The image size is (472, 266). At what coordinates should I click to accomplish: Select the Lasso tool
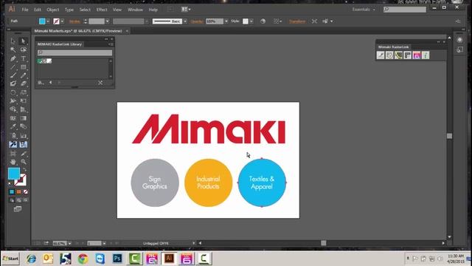(23, 50)
